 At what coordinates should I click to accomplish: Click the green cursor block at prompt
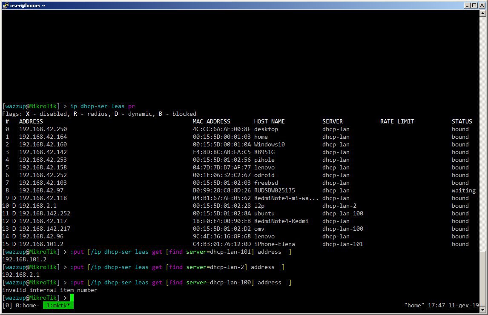[72, 298]
